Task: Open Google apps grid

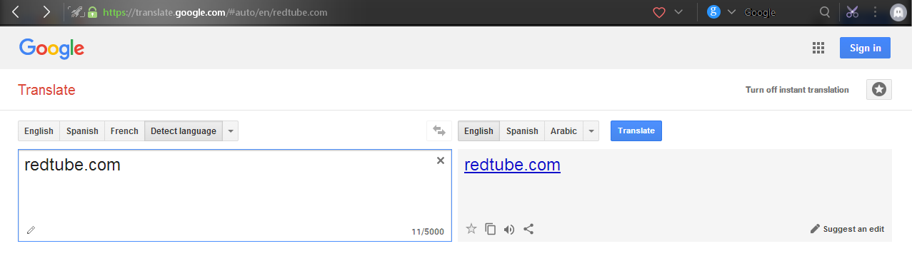Action: coord(818,48)
